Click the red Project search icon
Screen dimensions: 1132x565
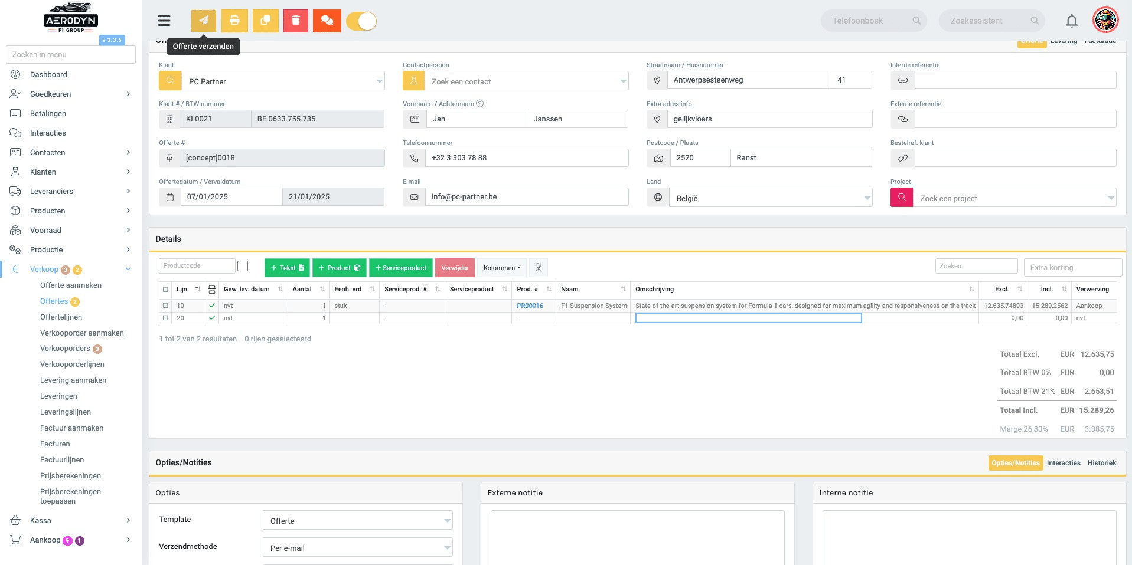902,198
